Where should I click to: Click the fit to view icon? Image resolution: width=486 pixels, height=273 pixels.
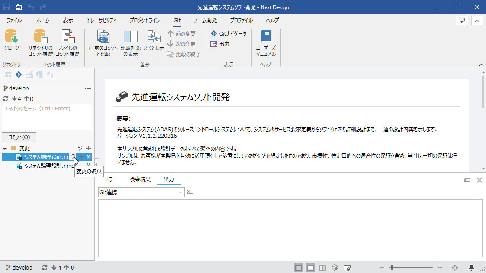pyautogui.click(x=455, y=268)
